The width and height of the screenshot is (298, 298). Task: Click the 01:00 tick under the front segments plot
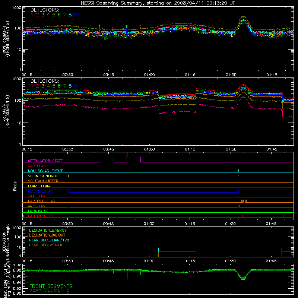[149, 75]
